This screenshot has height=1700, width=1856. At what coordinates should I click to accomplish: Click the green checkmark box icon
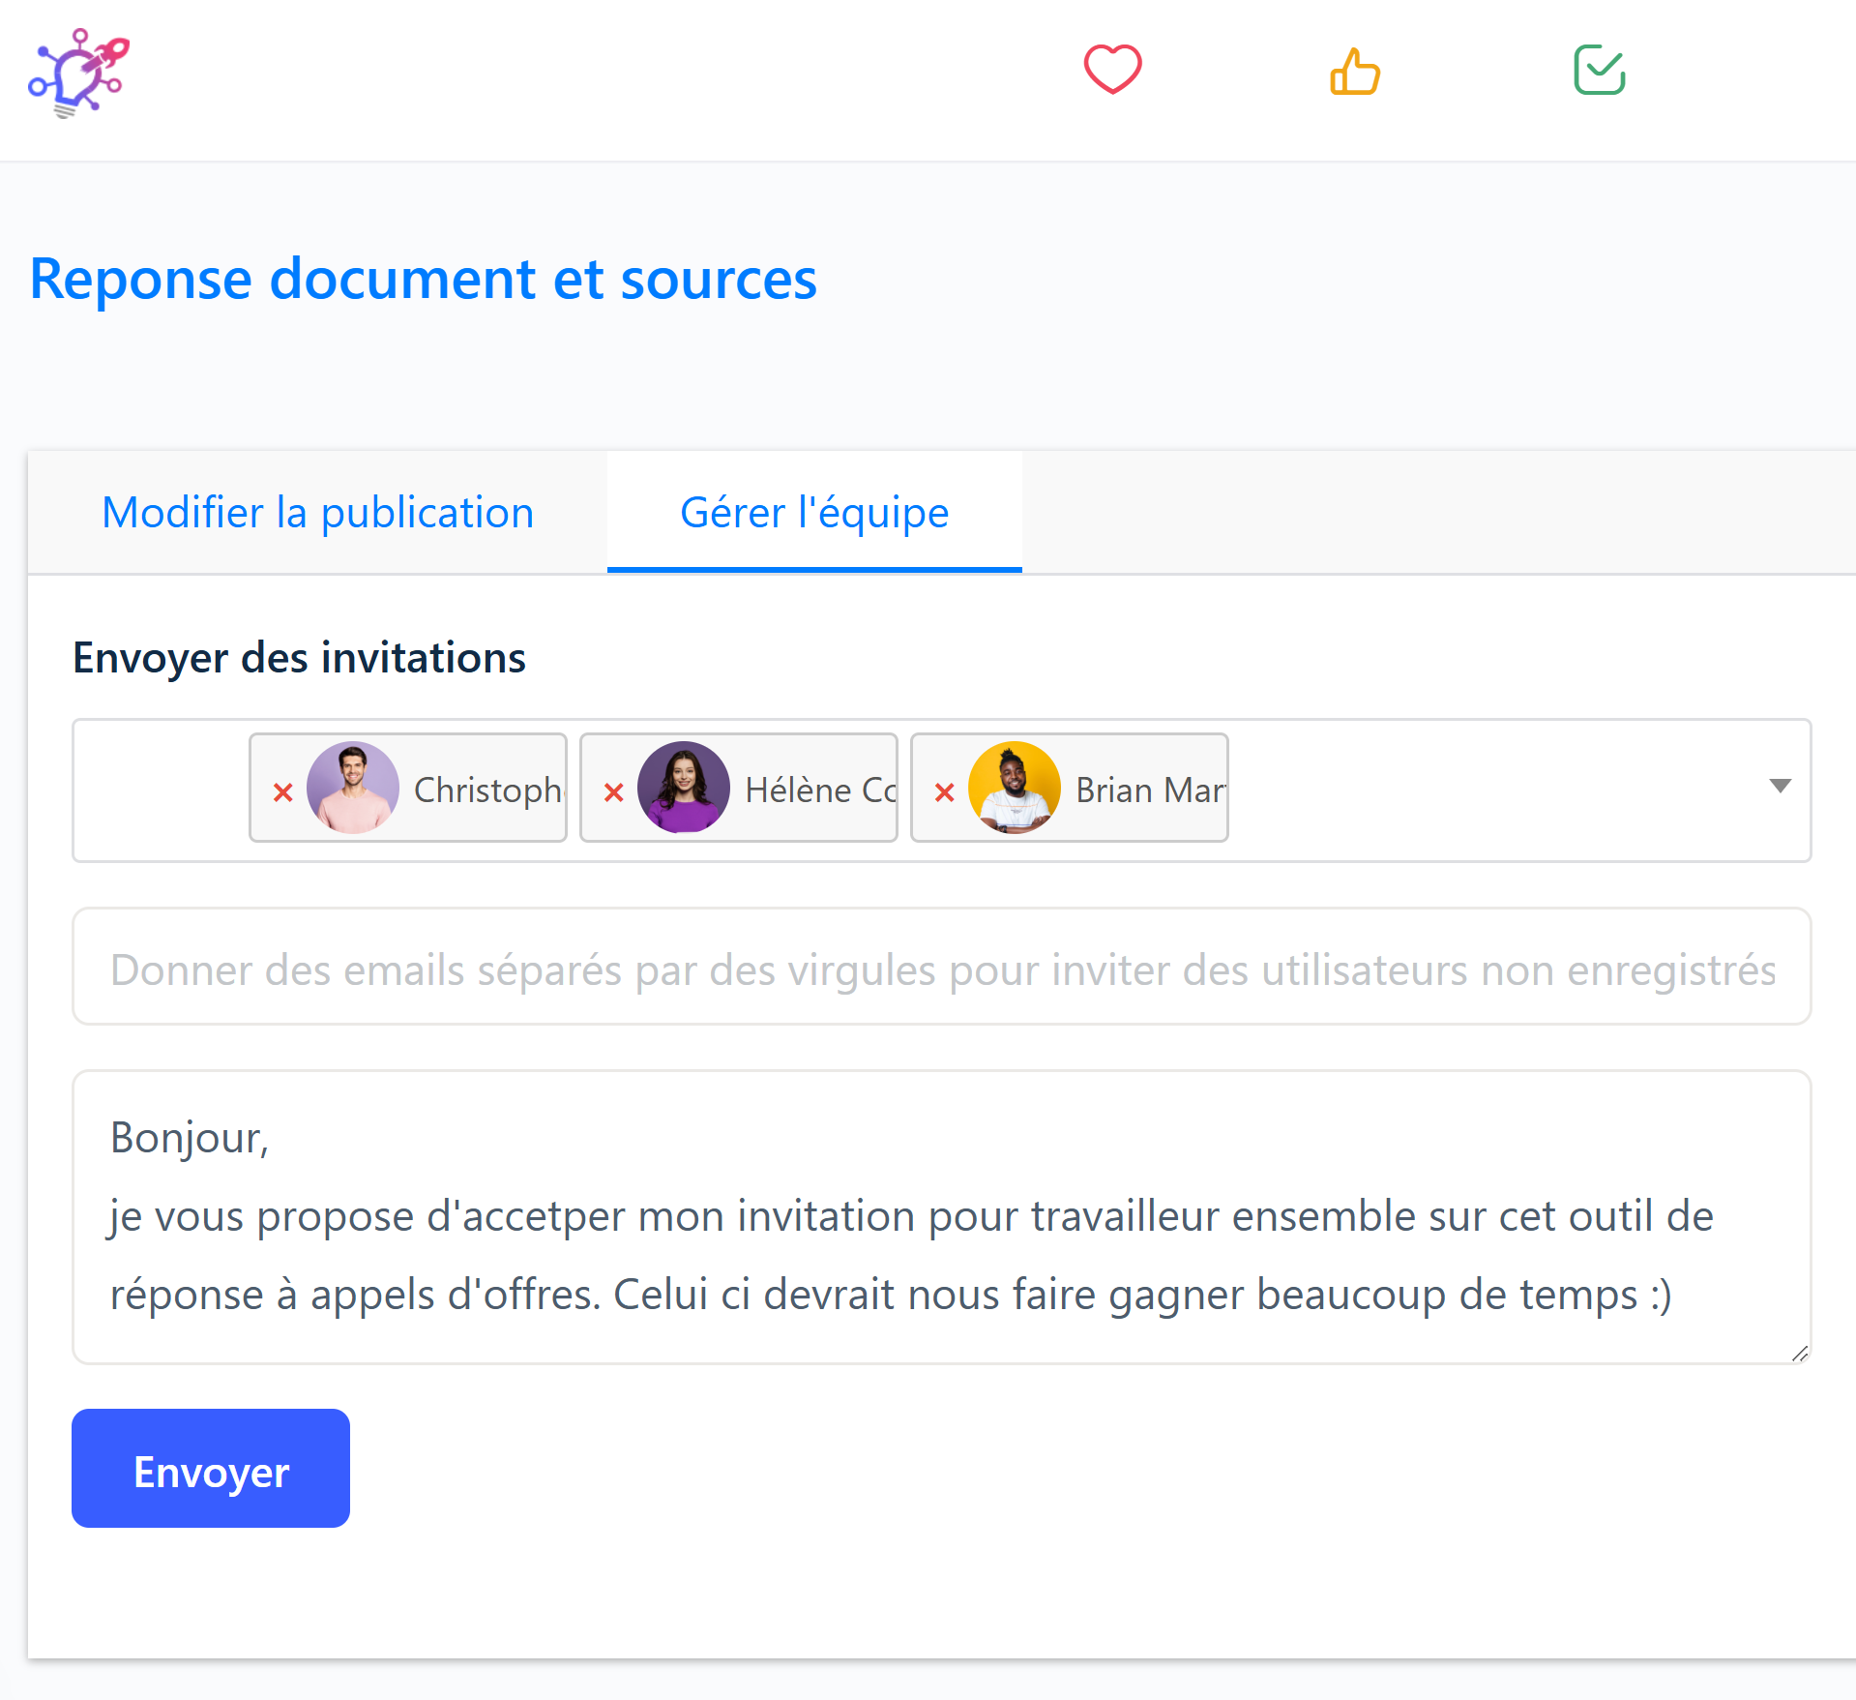pyautogui.click(x=1599, y=70)
